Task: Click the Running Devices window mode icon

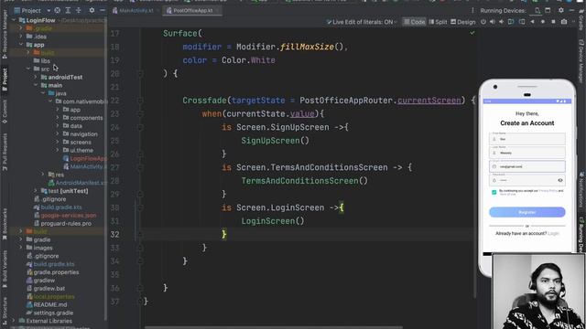Action: tap(548, 10)
